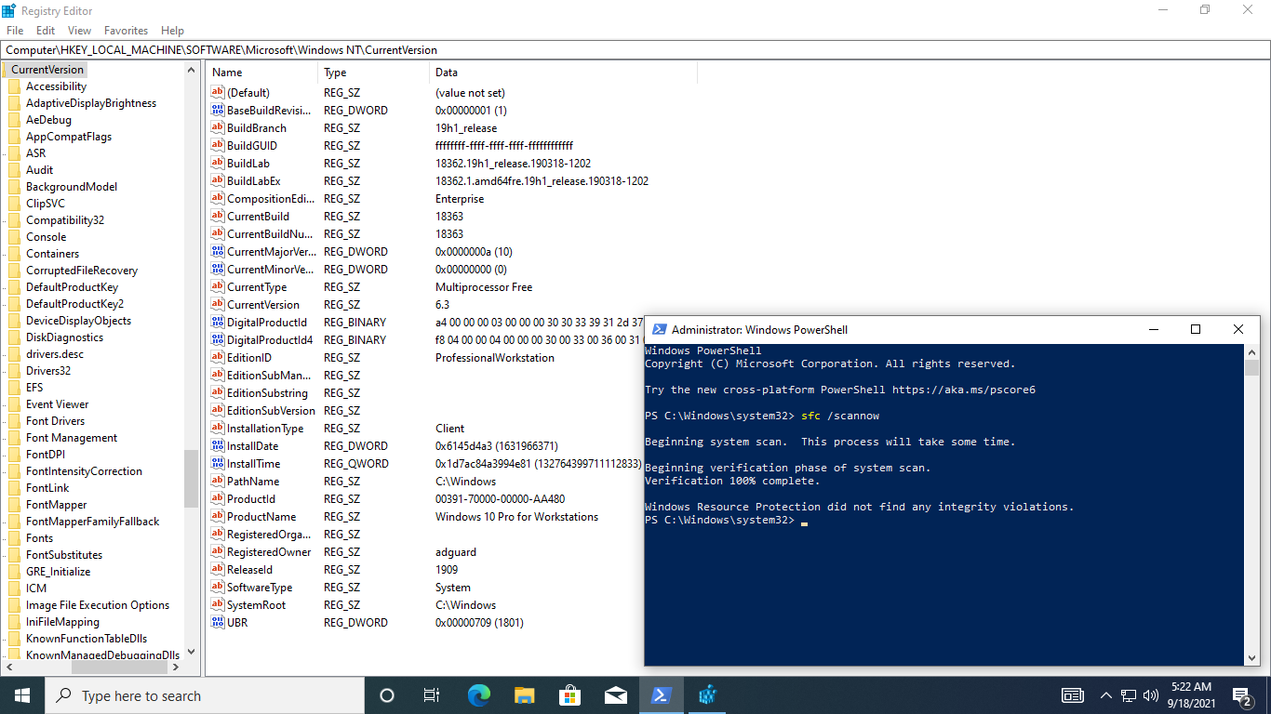This screenshot has height=714, width=1271.
Task: Sort values by Name column header
Action: (262, 73)
